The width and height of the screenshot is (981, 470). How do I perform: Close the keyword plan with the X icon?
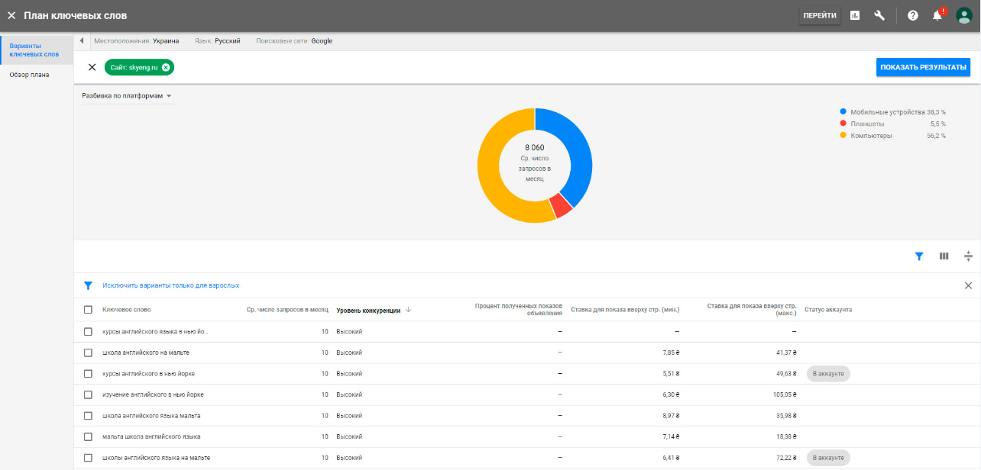click(x=11, y=15)
